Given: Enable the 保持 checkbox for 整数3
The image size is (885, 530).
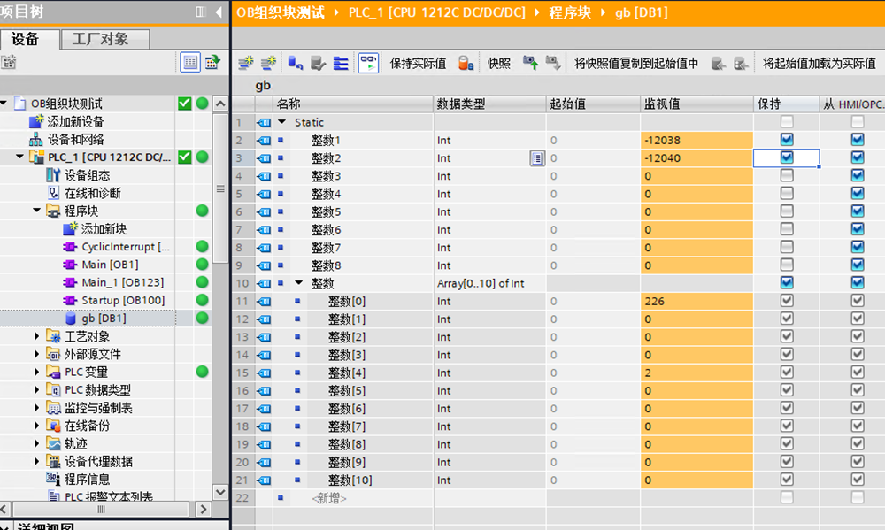Looking at the screenshot, I should 786,176.
